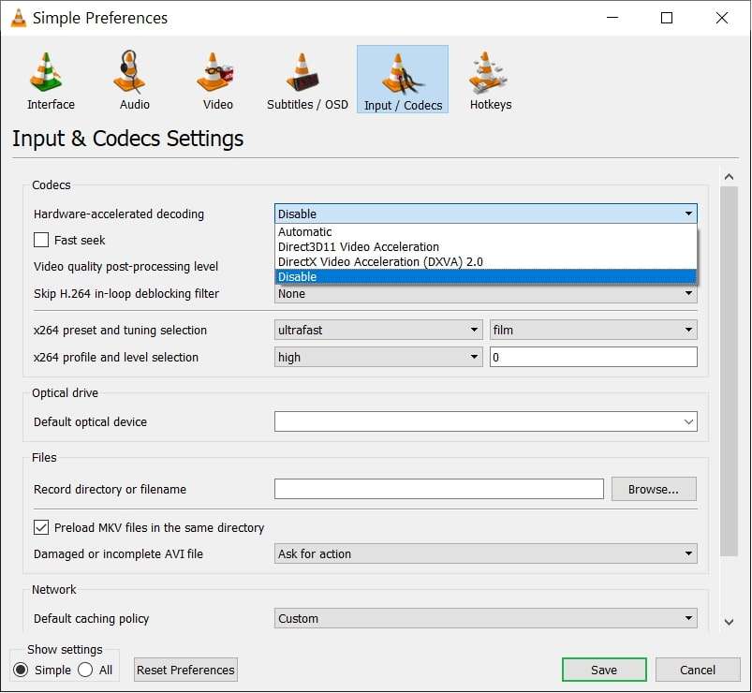This screenshot has width=752, height=693.
Task: Close the Simple Preferences window
Action: [x=722, y=18]
